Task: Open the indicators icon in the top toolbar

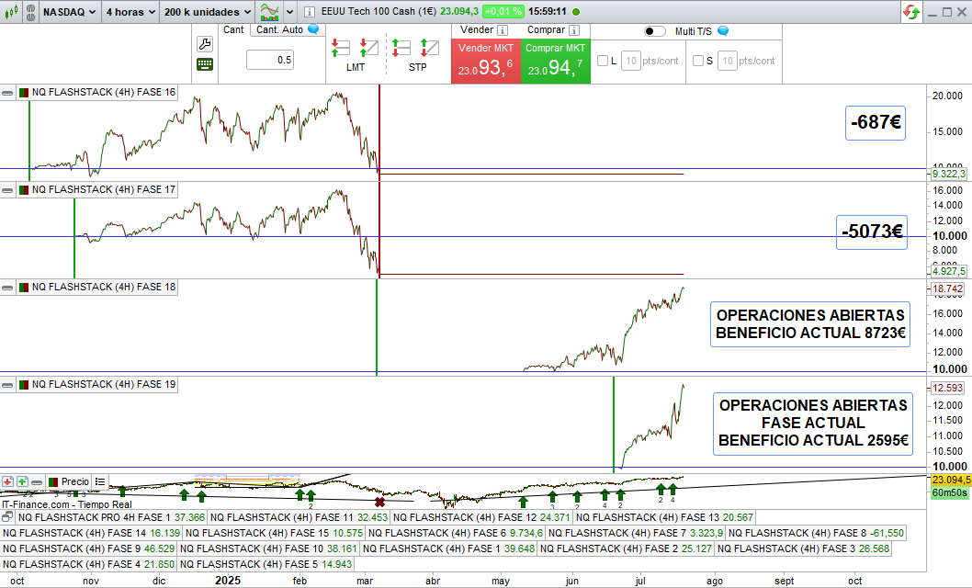Action: [x=270, y=12]
